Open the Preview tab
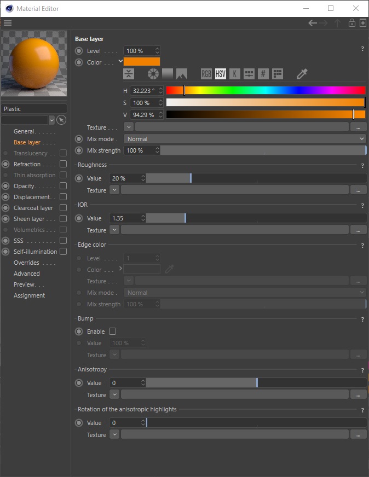This screenshot has height=477, width=369. click(x=24, y=284)
